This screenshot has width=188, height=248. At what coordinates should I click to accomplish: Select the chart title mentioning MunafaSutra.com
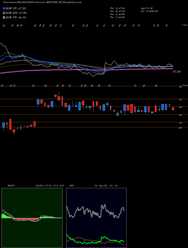tap(42, 3)
